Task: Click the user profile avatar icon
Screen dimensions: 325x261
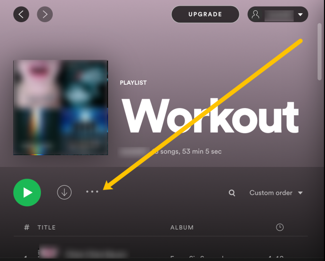Action: pyautogui.click(x=255, y=14)
